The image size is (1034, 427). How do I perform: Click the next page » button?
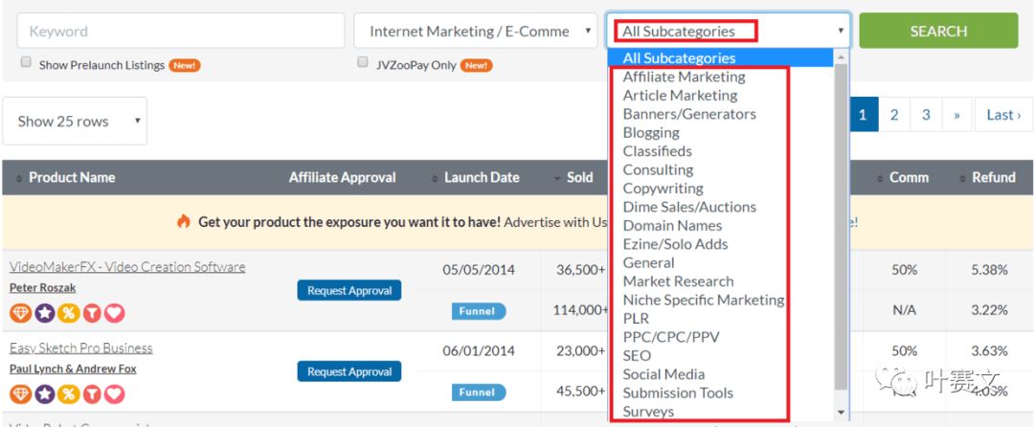[x=956, y=115]
